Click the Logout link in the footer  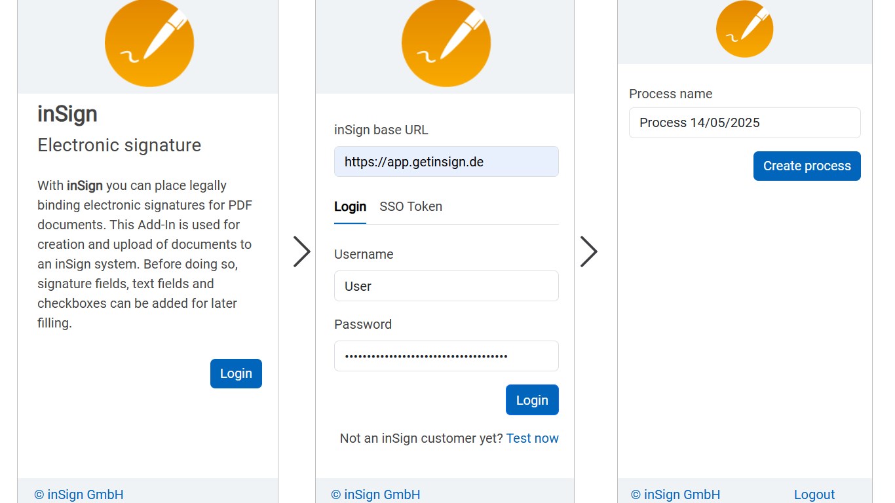point(814,495)
